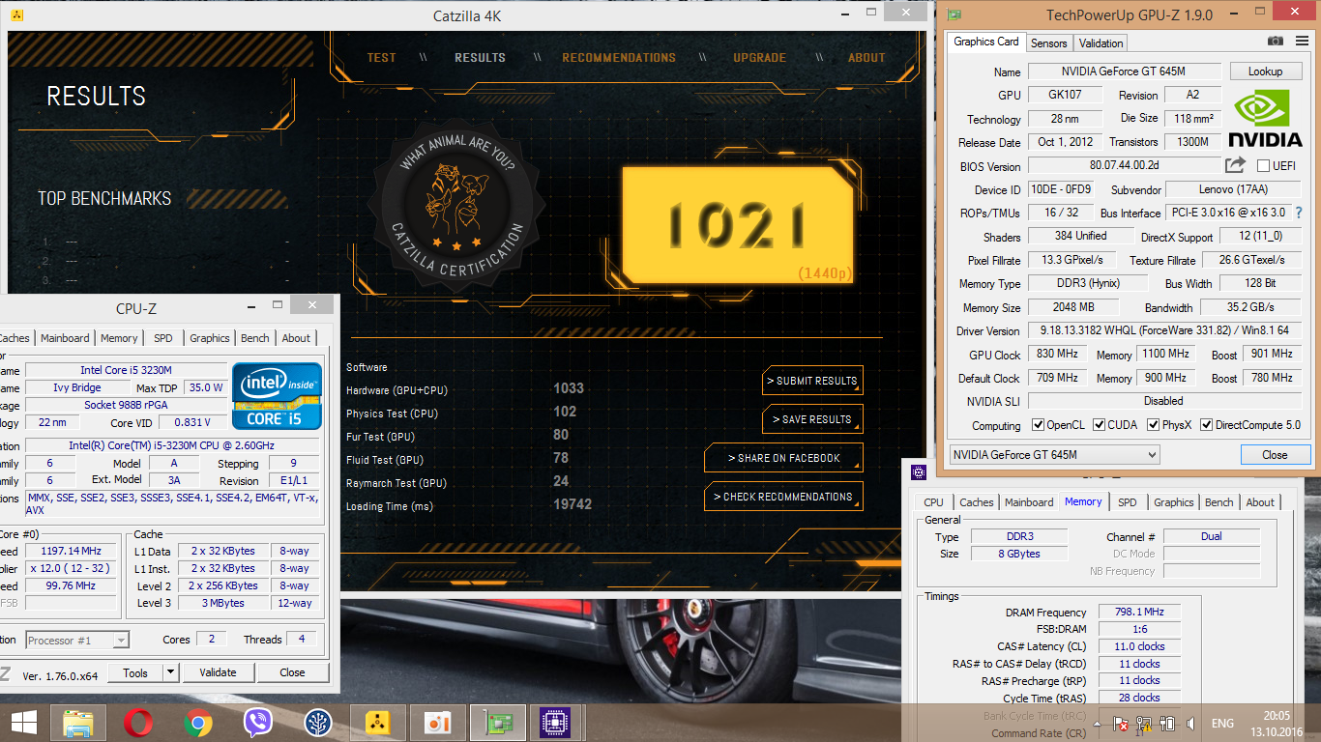Open Bench tab in CPU-Z processor window

tap(255, 338)
